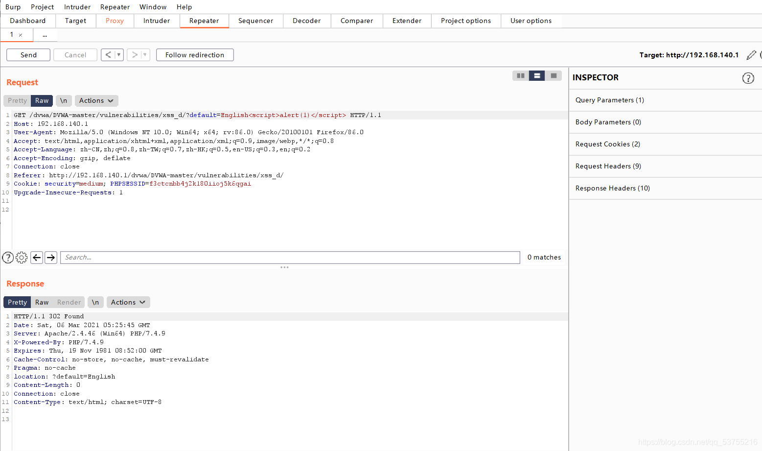Open the Project menu

(43, 7)
